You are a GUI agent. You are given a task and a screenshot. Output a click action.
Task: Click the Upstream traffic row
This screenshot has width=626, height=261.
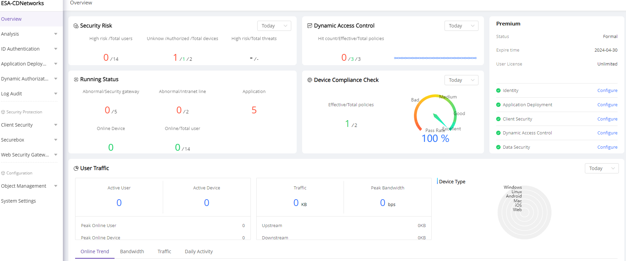(x=344, y=226)
